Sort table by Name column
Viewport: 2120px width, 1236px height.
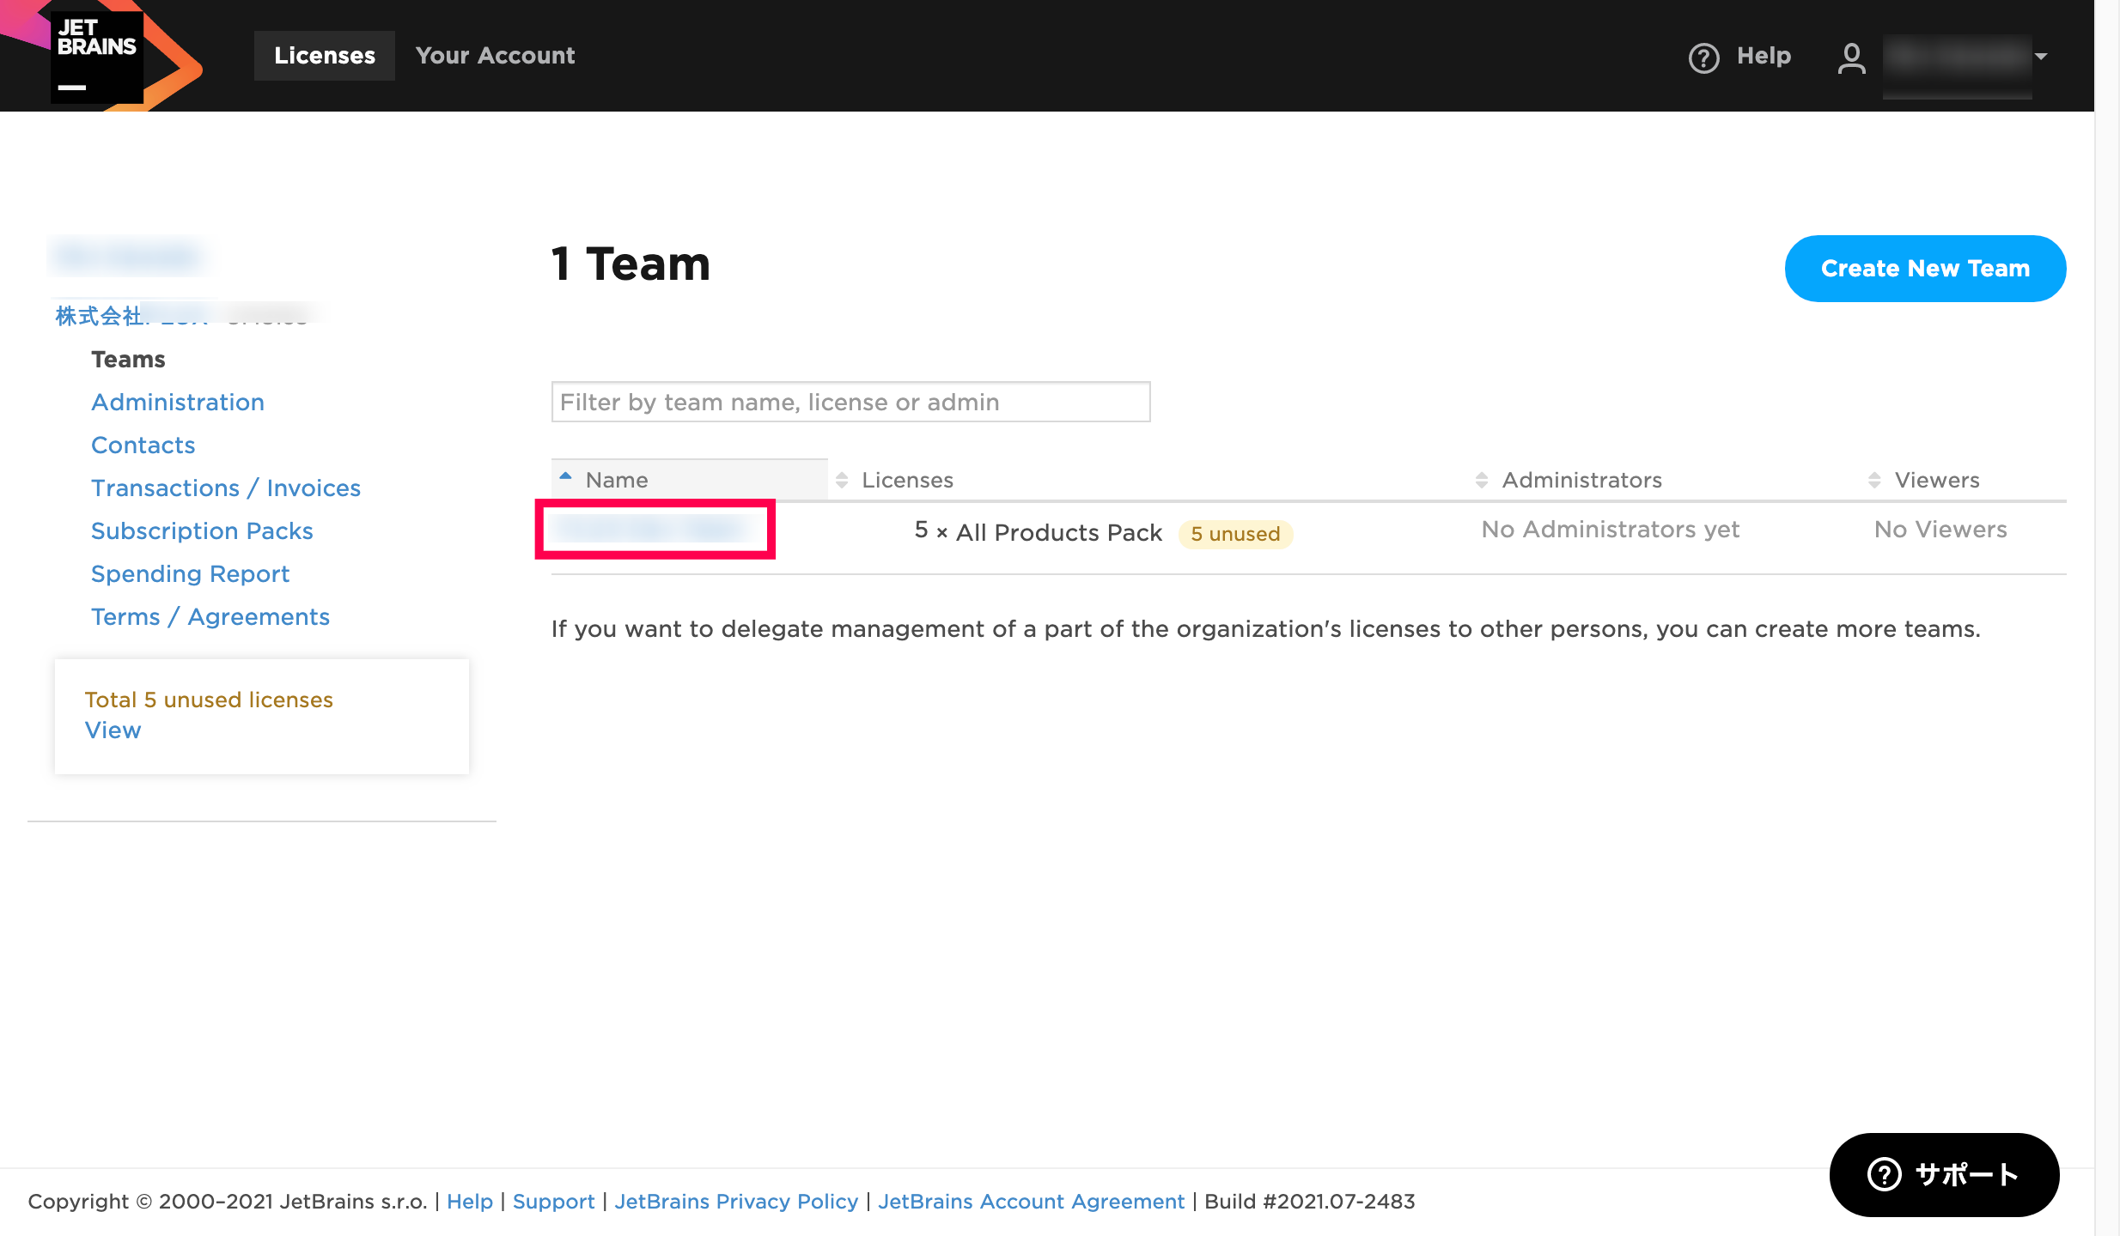[690, 480]
